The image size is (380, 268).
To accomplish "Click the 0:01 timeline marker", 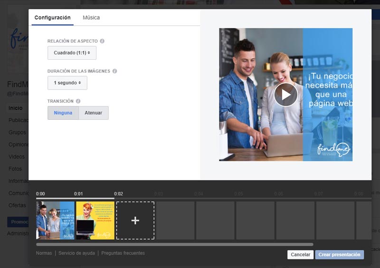I will [78, 194].
